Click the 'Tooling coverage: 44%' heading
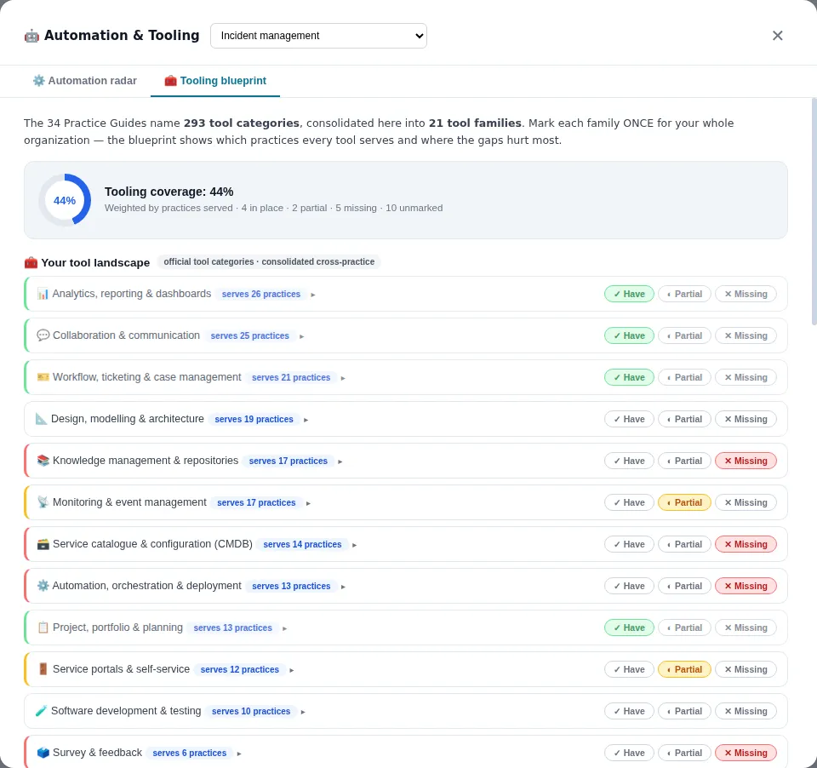 [x=169, y=192]
